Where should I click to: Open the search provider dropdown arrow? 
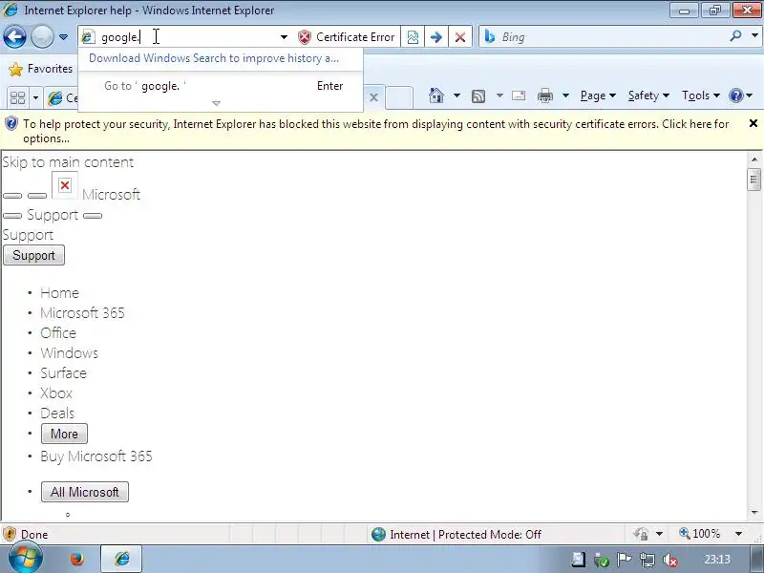point(754,35)
